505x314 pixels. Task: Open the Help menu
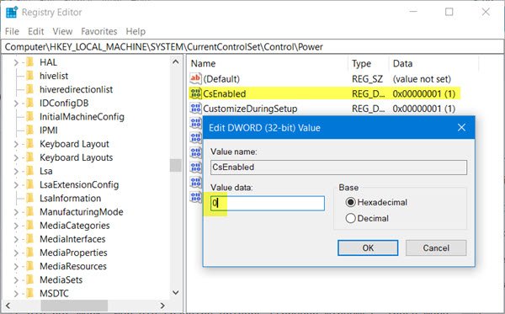(x=136, y=31)
